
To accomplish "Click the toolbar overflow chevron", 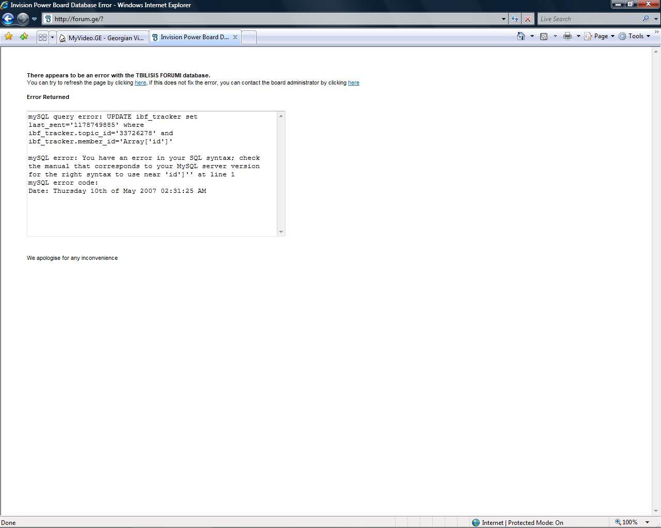I will (657, 33).
